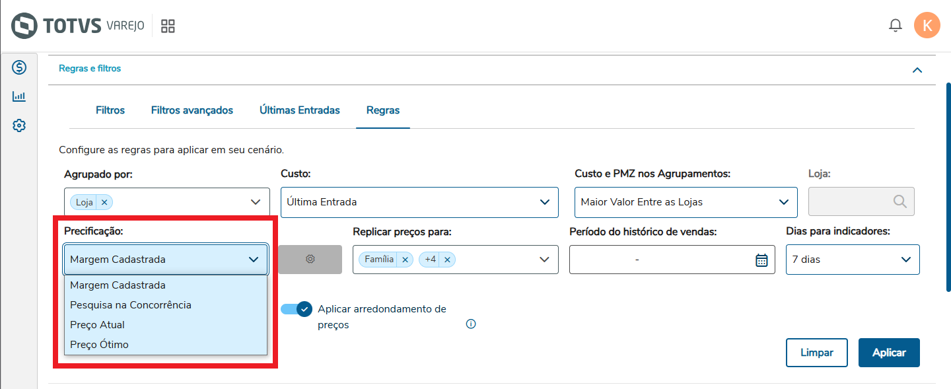The width and height of the screenshot is (951, 389).
Task: Select Preço Ótimo from the pricing list
Action: click(99, 345)
